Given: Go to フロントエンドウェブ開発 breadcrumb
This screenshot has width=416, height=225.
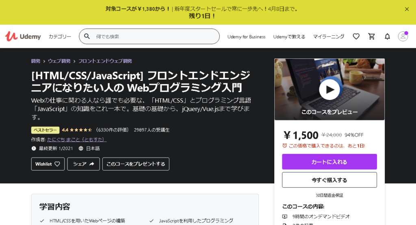Looking at the screenshot, I should coord(105,61).
